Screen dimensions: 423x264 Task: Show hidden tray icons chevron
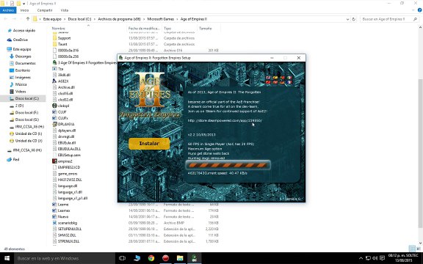coord(361,258)
